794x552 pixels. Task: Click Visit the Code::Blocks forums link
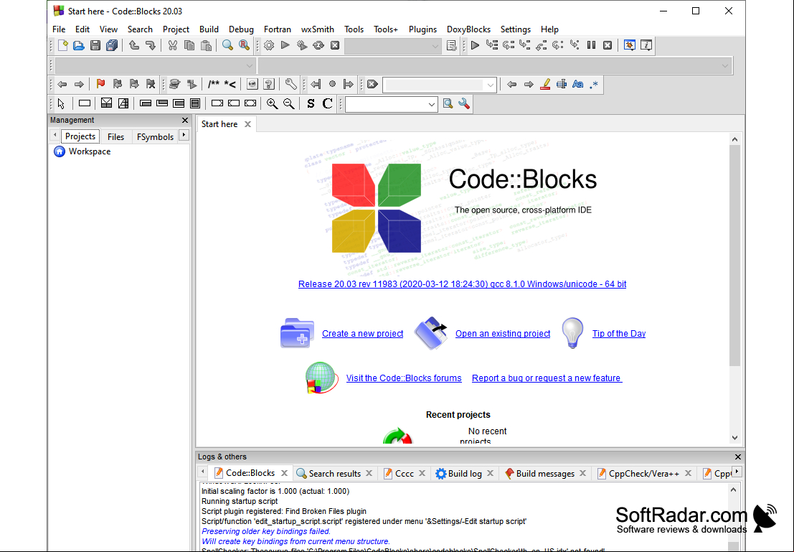pos(404,378)
